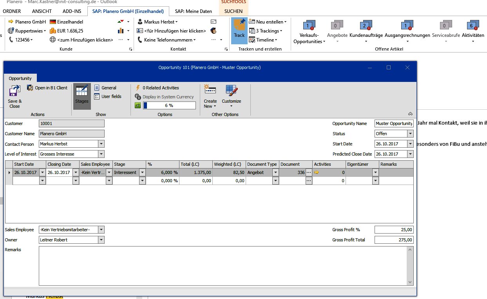Click the Save & Close icon

(x=14, y=92)
